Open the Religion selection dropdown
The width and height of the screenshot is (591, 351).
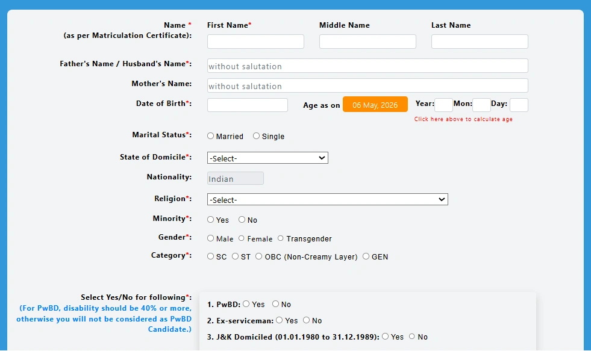point(327,199)
